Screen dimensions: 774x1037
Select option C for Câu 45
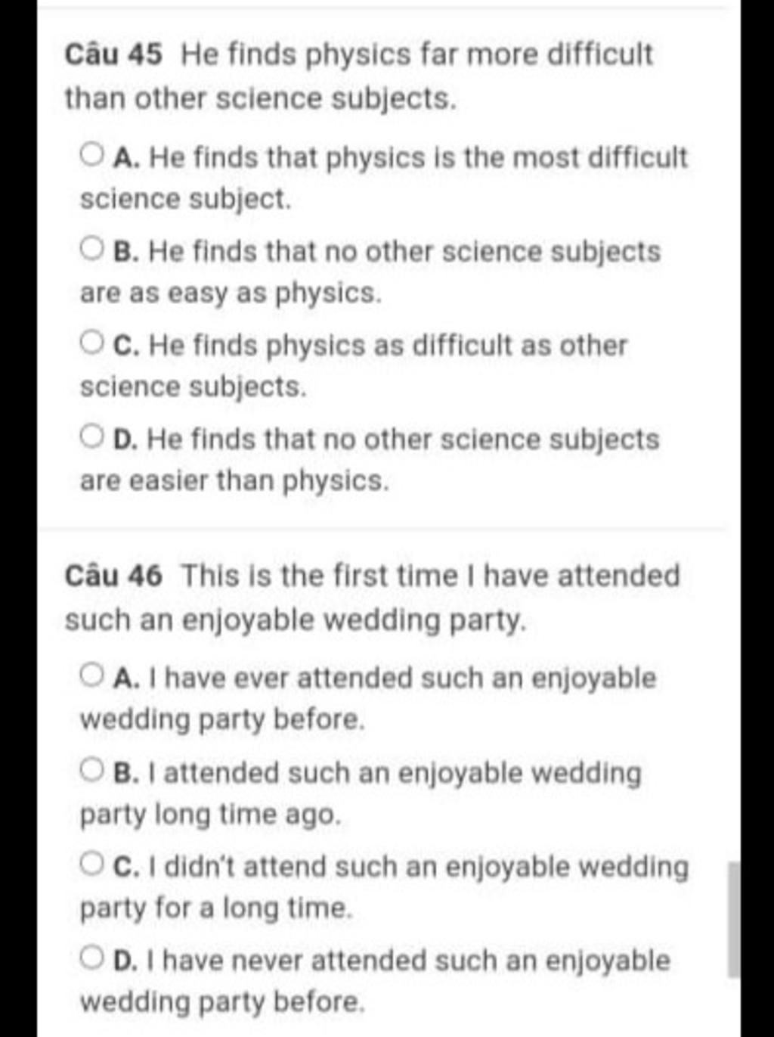pos(91,343)
